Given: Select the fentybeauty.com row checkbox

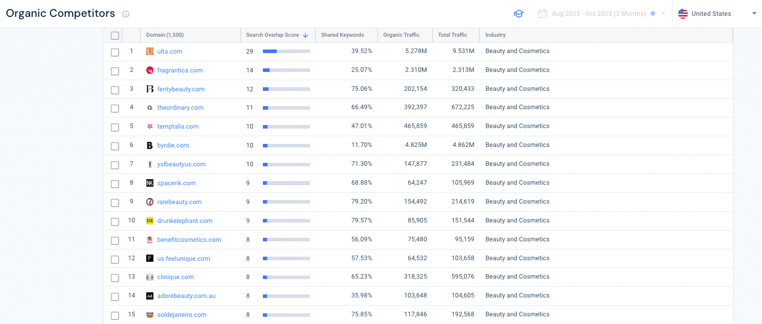Looking at the screenshot, I should point(115,90).
